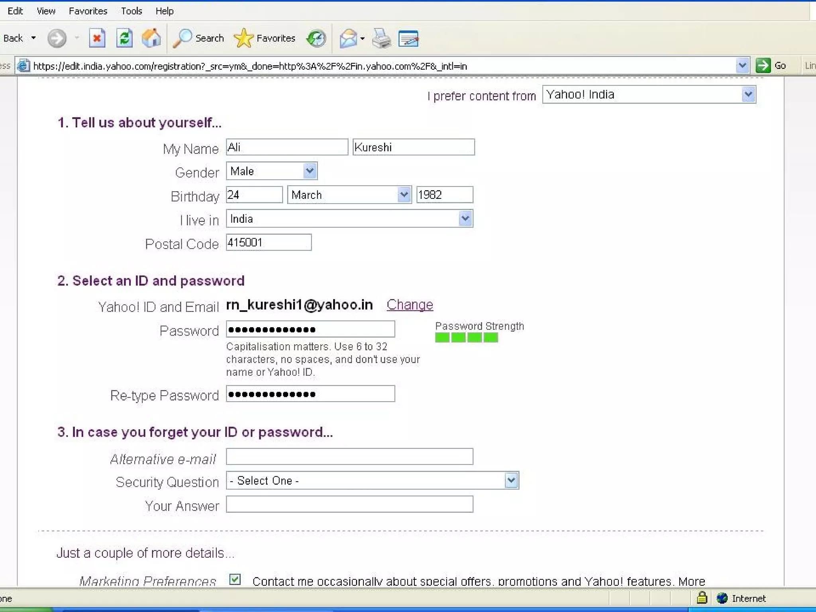
Task: Click the Print printer icon
Action: point(381,39)
